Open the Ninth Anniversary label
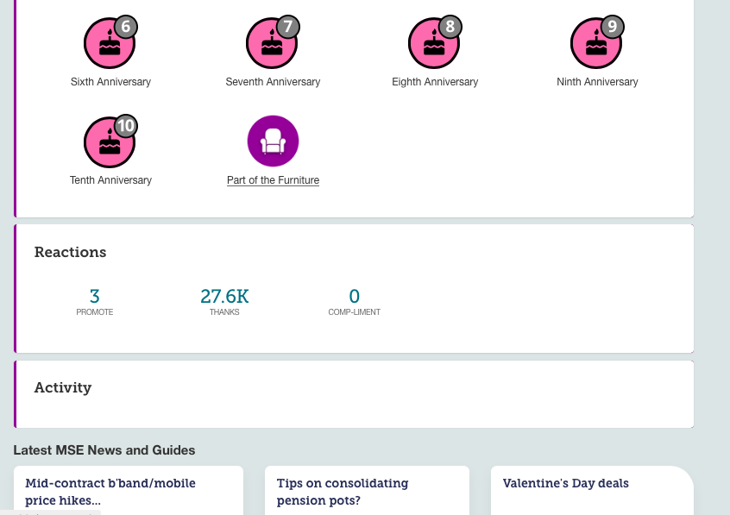The height and width of the screenshot is (515, 730). coord(597,82)
